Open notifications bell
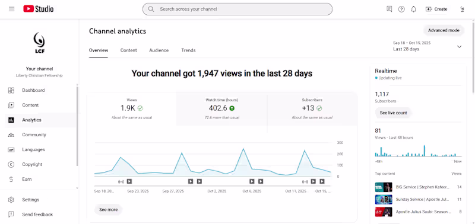The width and height of the screenshot is (475, 224). click(x=413, y=9)
